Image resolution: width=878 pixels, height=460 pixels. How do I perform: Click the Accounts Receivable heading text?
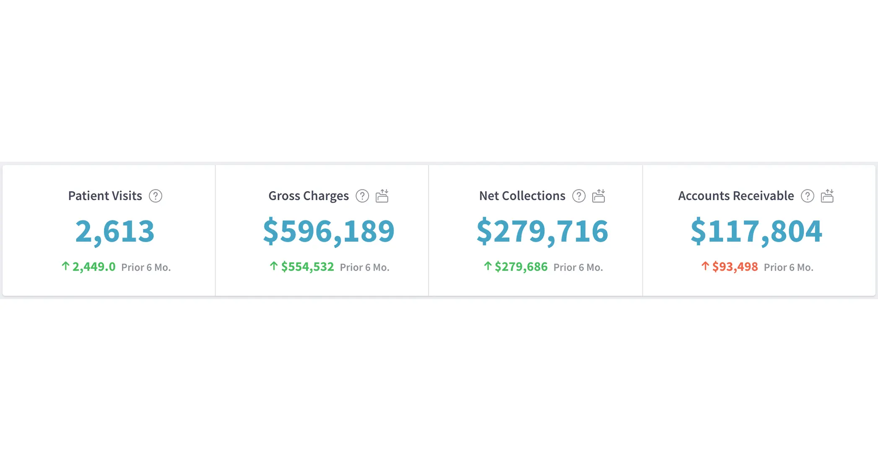736,196
